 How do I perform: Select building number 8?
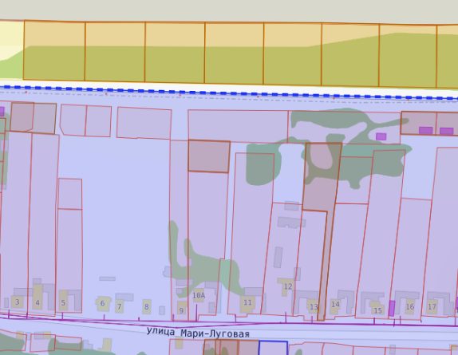point(147,306)
